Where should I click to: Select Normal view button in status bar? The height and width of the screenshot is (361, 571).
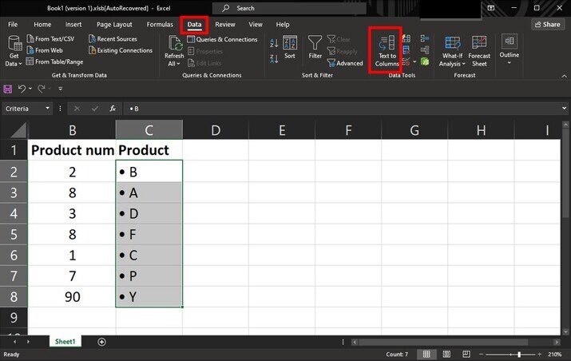(426, 354)
